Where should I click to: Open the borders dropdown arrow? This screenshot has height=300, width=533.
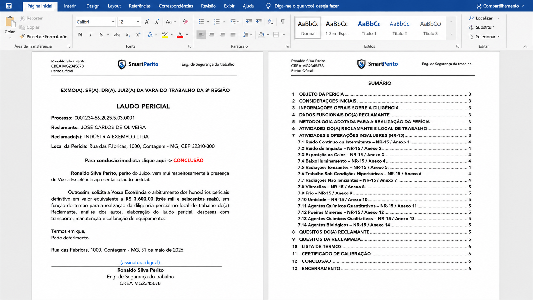[284, 35]
